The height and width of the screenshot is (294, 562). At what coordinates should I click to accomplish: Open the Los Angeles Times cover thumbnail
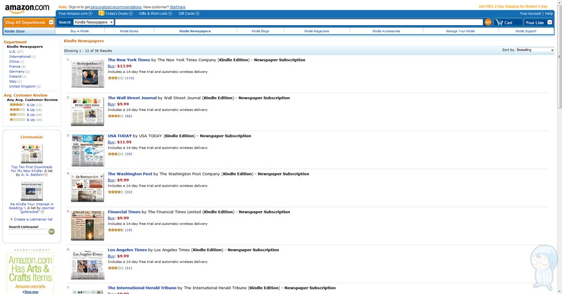pos(87,264)
